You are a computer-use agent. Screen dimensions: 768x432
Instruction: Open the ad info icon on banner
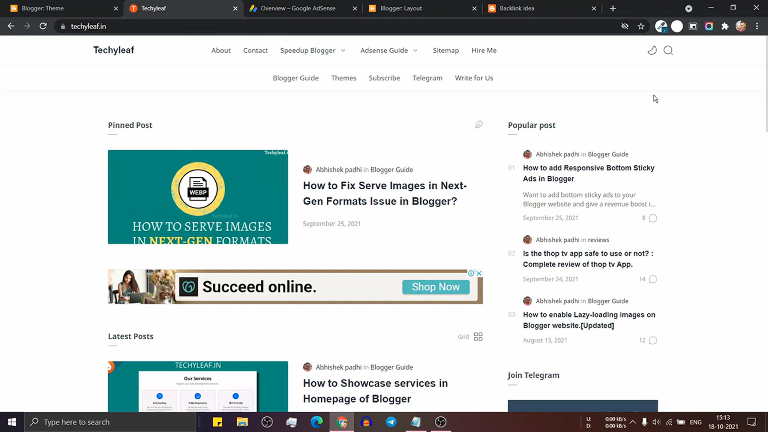click(x=471, y=273)
